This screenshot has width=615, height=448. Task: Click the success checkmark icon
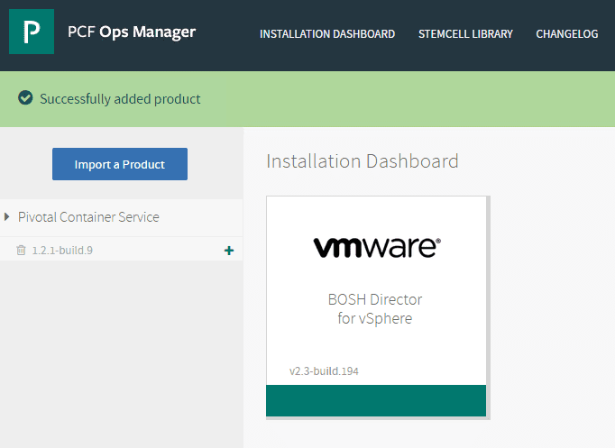point(26,98)
